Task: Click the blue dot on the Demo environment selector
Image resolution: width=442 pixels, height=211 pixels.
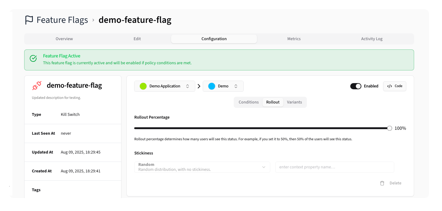Action: [x=211, y=86]
